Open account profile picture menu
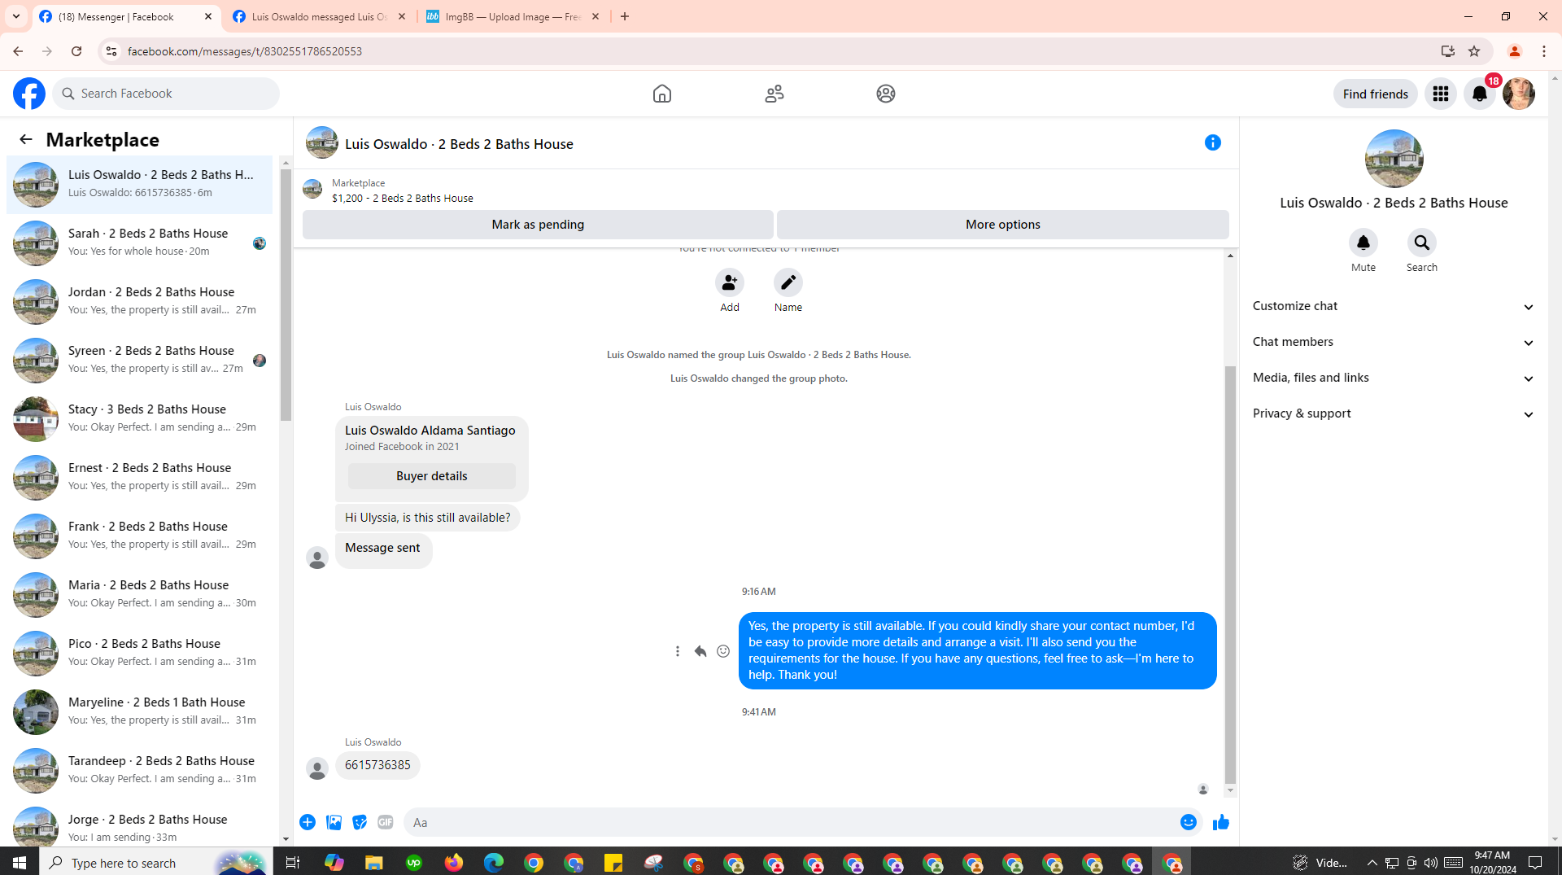 pos(1518,94)
